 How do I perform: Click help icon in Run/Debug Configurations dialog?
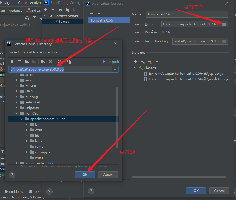pyautogui.click(x=49, y=191)
